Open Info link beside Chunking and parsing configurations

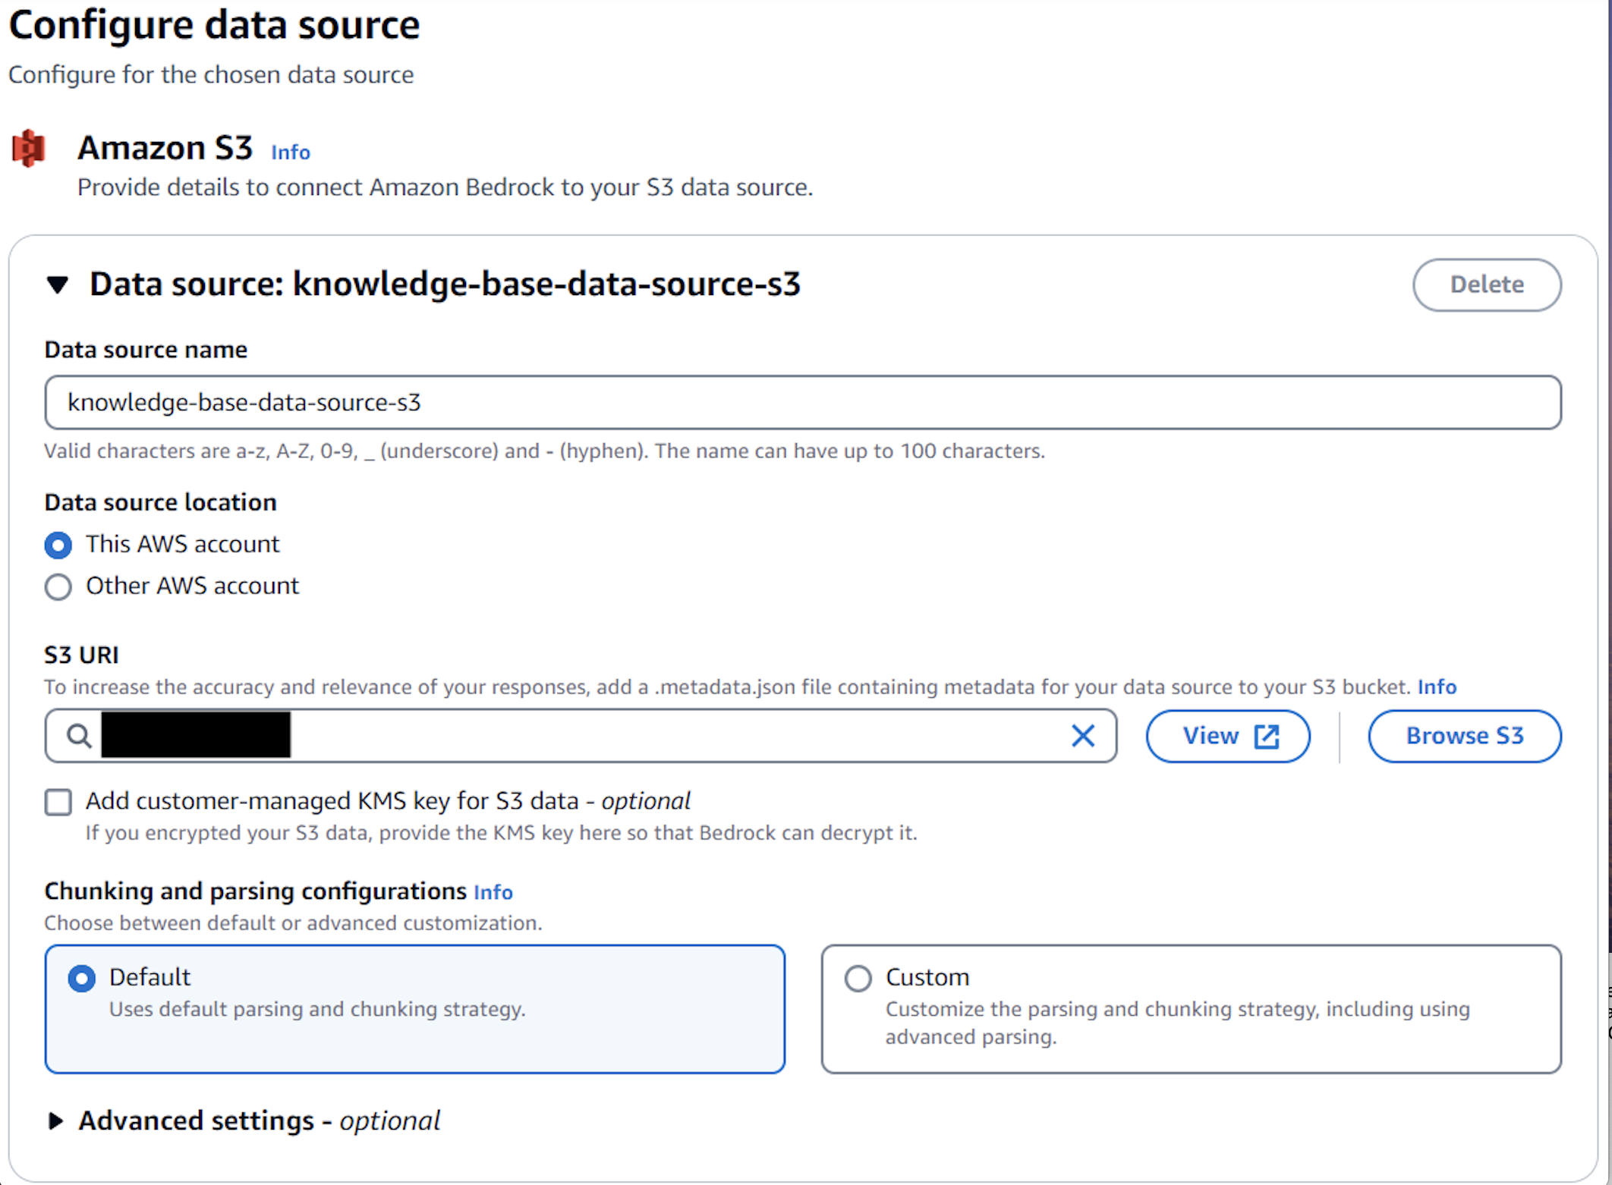[x=493, y=892]
